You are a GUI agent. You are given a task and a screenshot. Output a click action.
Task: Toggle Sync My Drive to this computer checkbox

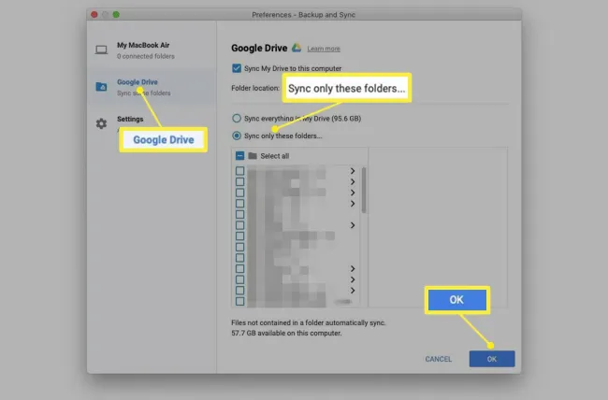click(237, 68)
